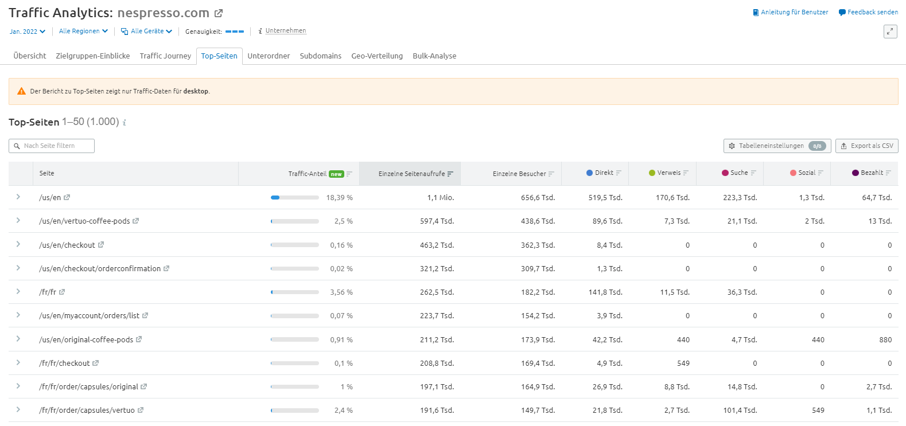
Task: Click the orange warning triangle icon
Action: click(x=21, y=91)
